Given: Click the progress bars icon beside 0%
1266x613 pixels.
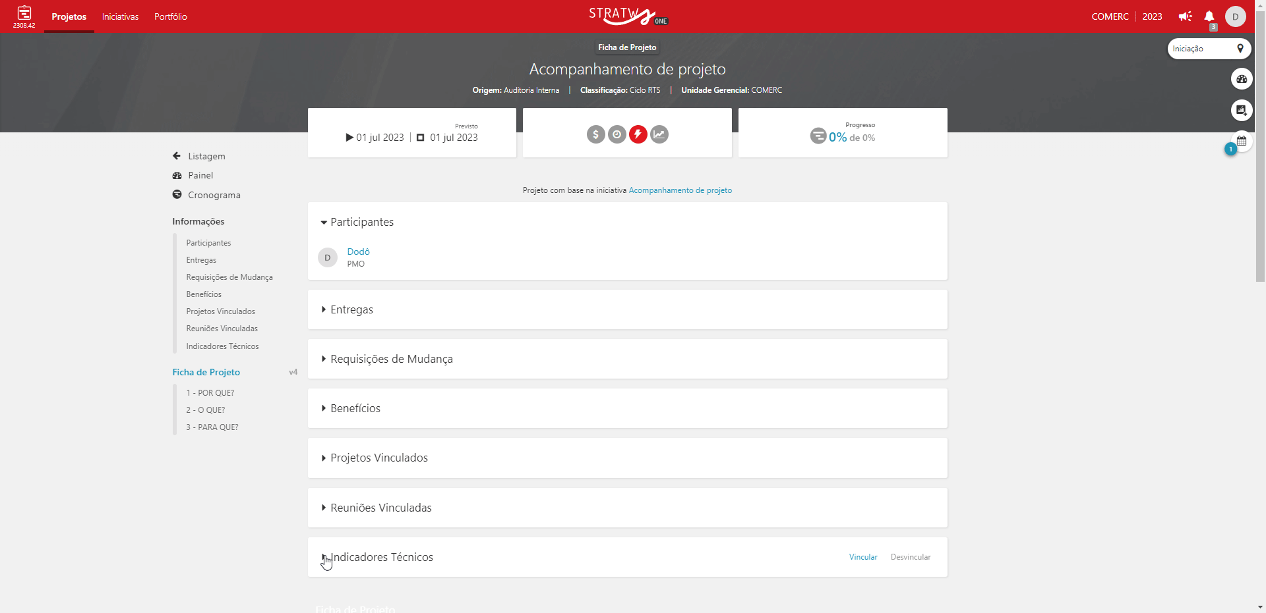Looking at the screenshot, I should pos(818,136).
